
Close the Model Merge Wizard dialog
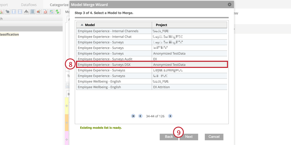229,4
